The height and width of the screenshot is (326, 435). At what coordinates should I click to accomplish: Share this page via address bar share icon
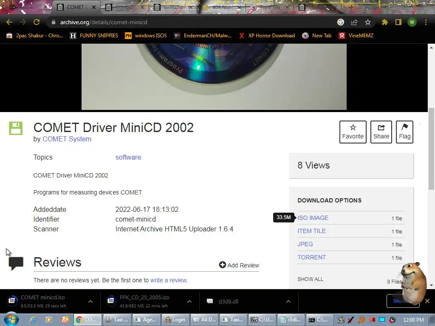354,22
